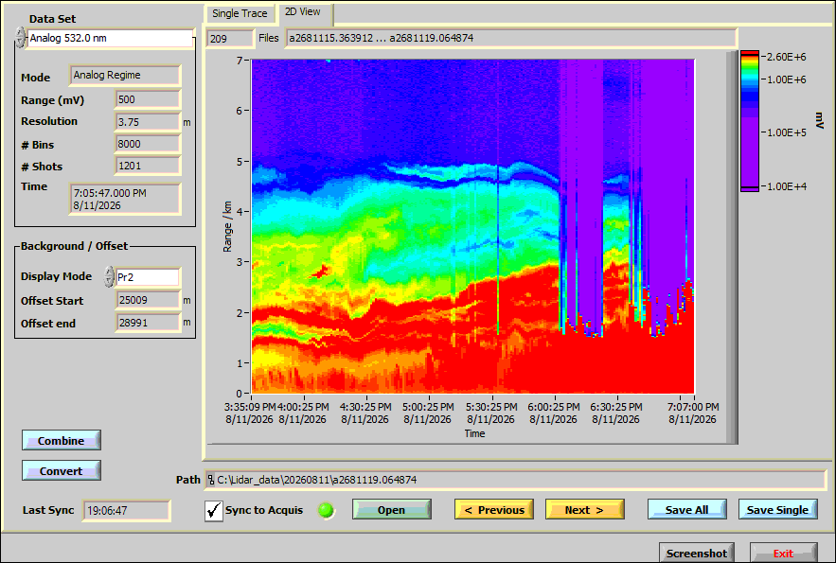Click the 1.00E+6 color scale label
This screenshot has height=563, width=836.
[x=787, y=79]
